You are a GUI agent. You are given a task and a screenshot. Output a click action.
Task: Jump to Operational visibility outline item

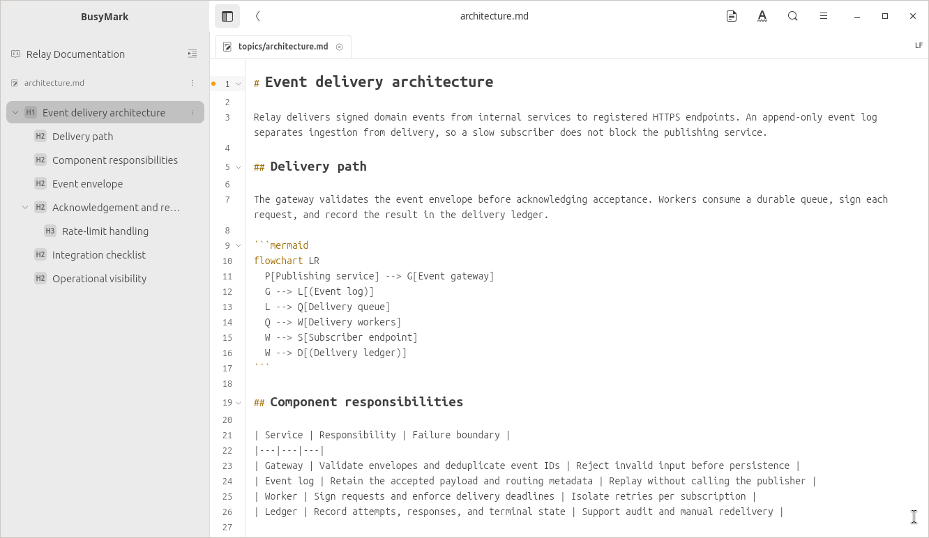pos(99,278)
